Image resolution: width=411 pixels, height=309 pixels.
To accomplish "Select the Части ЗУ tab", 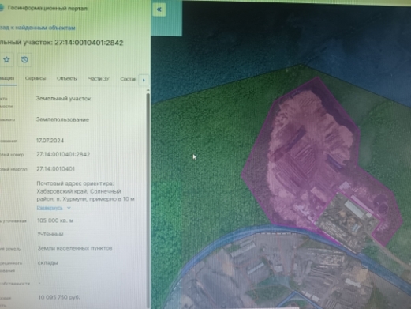I will (x=99, y=79).
